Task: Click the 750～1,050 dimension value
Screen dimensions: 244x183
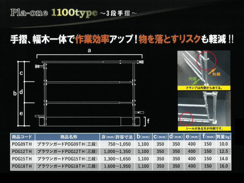Action: pyautogui.click(x=119, y=144)
